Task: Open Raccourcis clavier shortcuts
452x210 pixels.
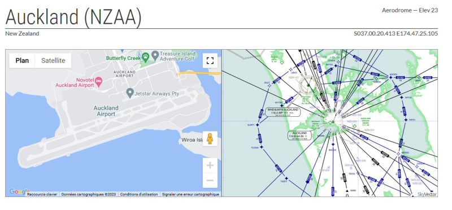Action: click(42, 194)
